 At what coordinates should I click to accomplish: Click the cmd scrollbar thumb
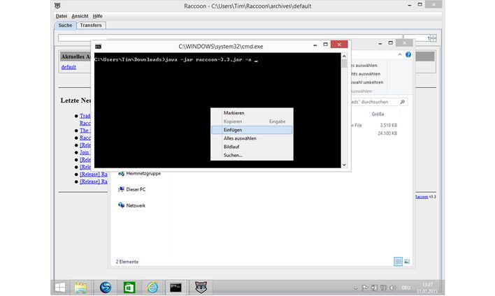pos(344,64)
